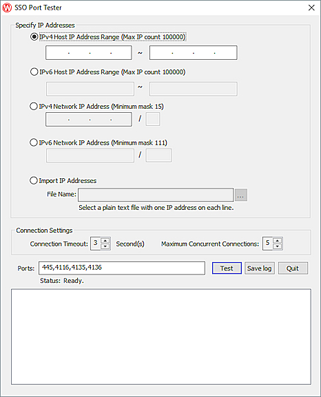Click the IPv4 network mask field
The image size is (321, 397).
pyautogui.click(x=153, y=119)
